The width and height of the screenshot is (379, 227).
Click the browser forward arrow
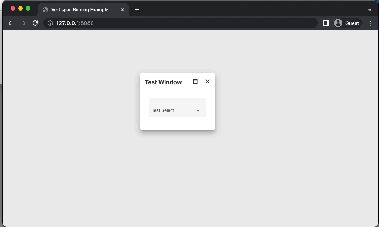23,23
